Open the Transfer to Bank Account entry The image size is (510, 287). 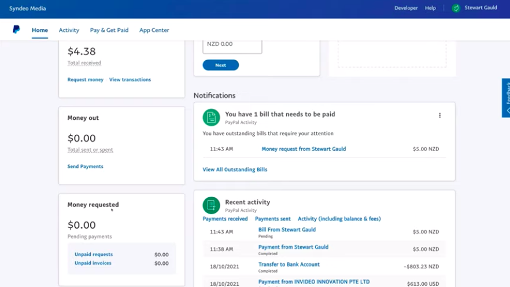point(289,264)
